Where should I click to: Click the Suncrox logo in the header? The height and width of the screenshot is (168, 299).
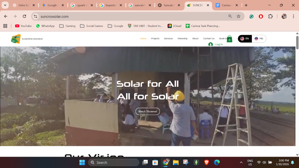(16, 39)
